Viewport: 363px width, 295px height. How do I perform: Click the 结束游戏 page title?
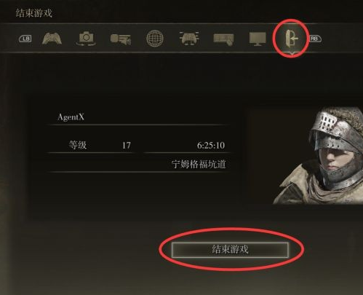[x=34, y=13]
